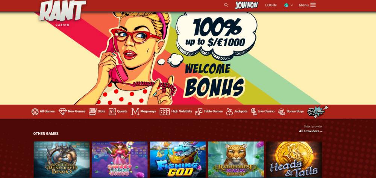The image size is (376, 178).
Task: Click the search magnifier icon
Action: 226,5
